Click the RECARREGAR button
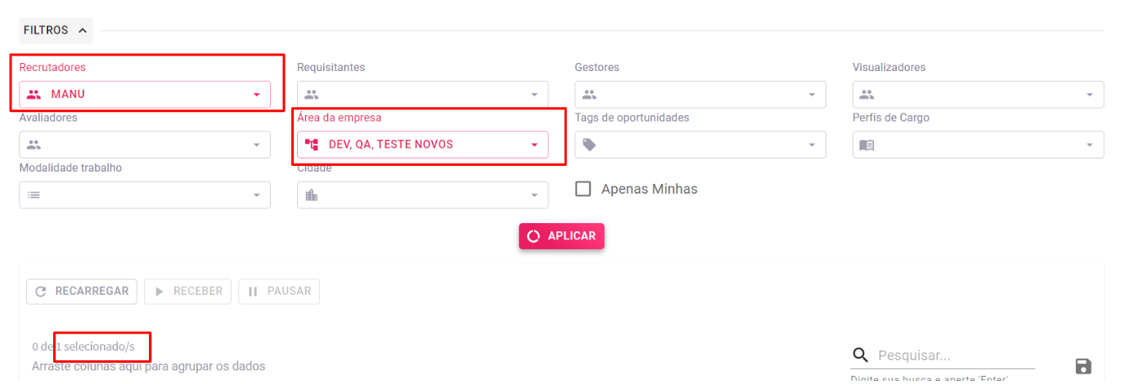 pyautogui.click(x=82, y=292)
